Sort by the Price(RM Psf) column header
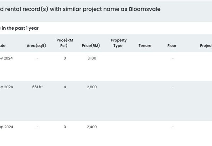This screenshot has height=146, width=212. (x=65, y=43)
